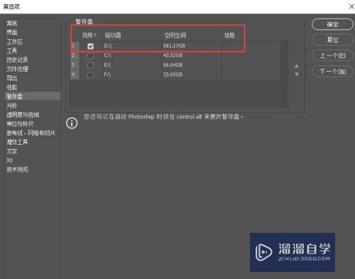
Task: Go to next page with 下一个(N)
Action: [332, 71]
